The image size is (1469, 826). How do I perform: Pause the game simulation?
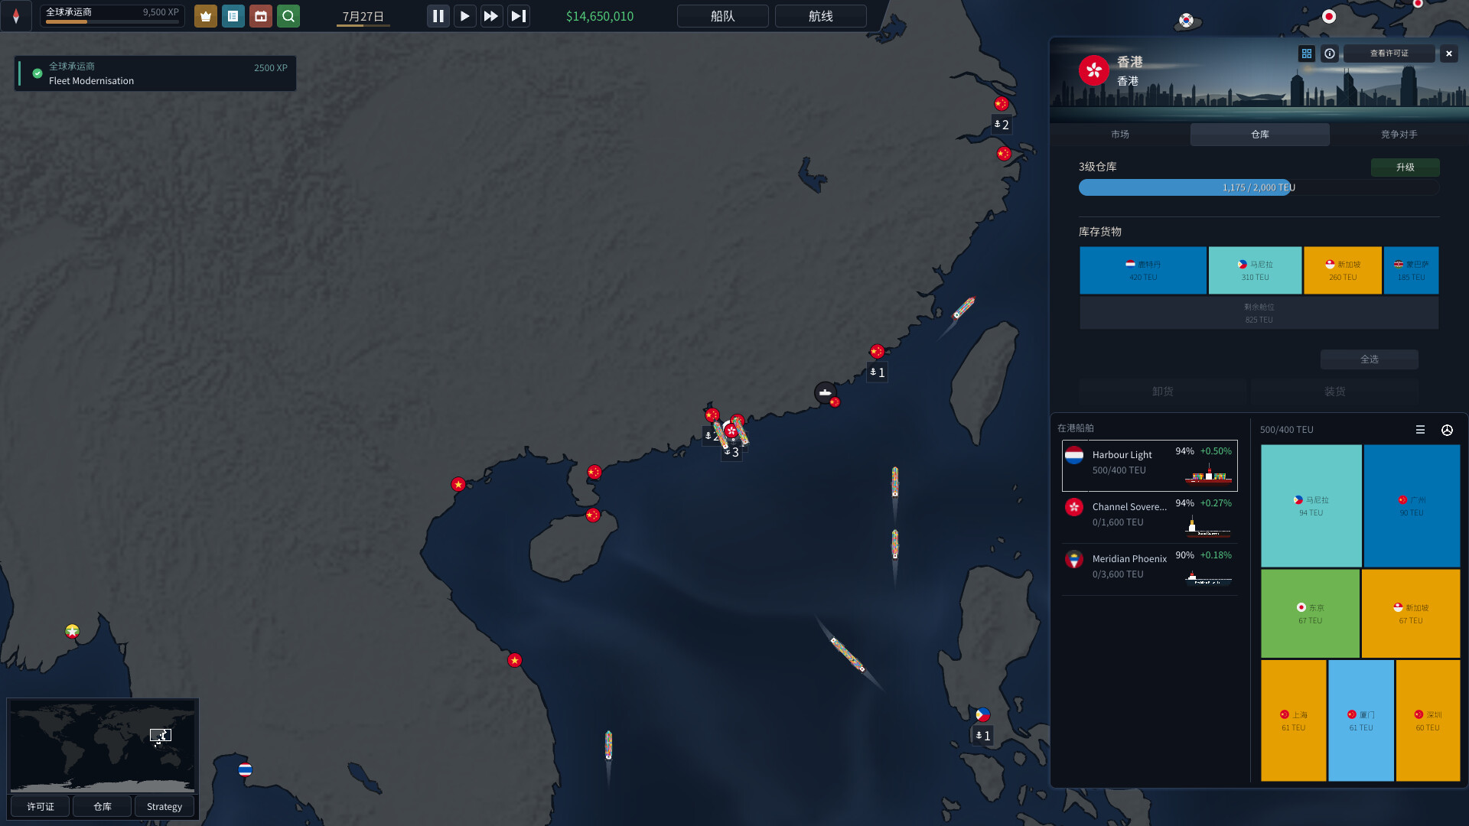(438, 16)
